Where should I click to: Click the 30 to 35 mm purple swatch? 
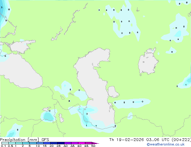[68, 143]
